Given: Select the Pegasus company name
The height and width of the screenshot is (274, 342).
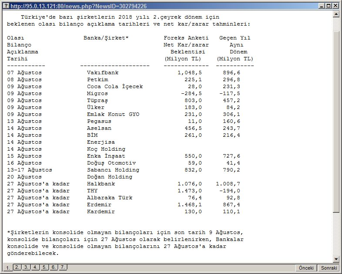Looking at the screenshot, I should point(99,121).
